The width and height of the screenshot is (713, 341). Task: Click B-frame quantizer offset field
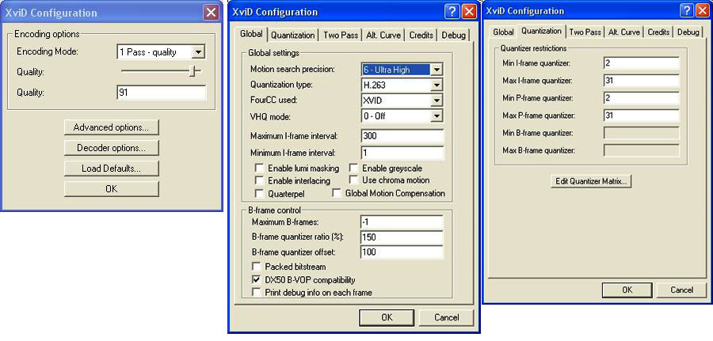(x=401, y=252)
